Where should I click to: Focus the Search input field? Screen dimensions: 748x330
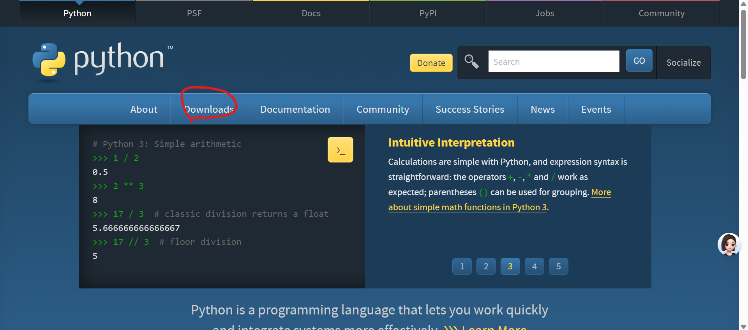coord(554,61)
